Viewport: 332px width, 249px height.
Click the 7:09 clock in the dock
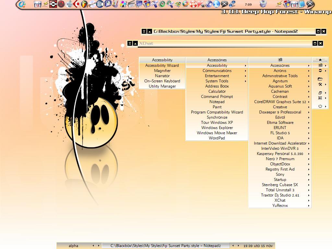pos(248,5)
